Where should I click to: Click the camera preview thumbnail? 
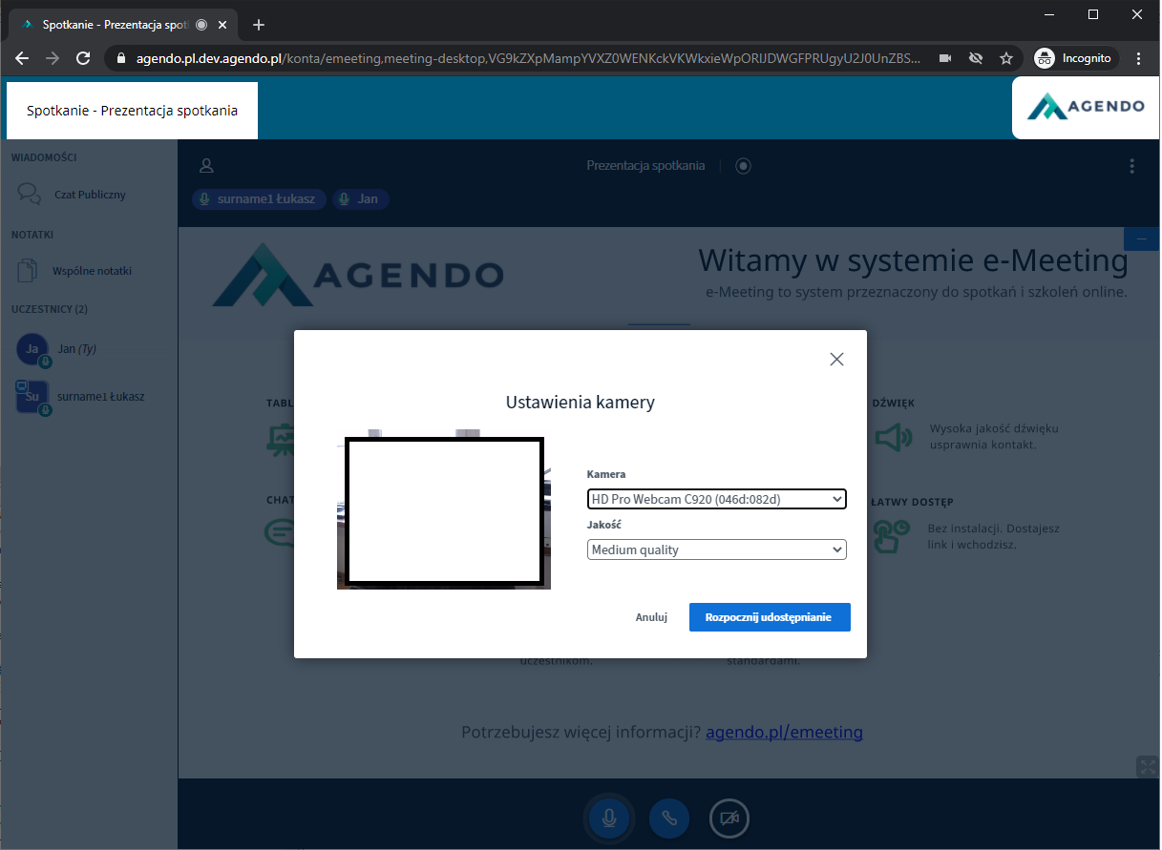point(444,511)
